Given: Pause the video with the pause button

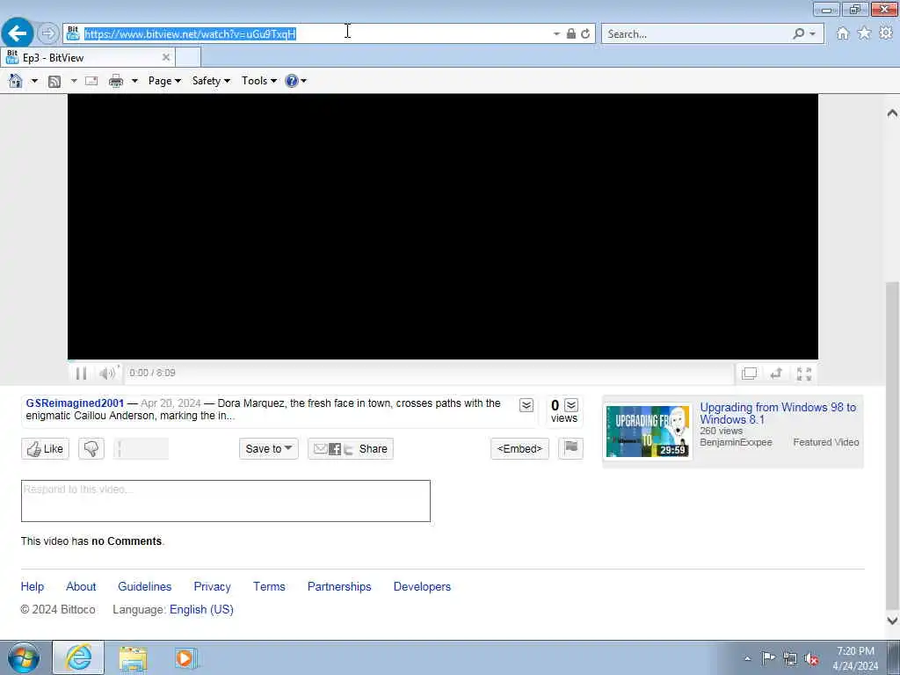Looking at the screenshot, I should point(81,374).
